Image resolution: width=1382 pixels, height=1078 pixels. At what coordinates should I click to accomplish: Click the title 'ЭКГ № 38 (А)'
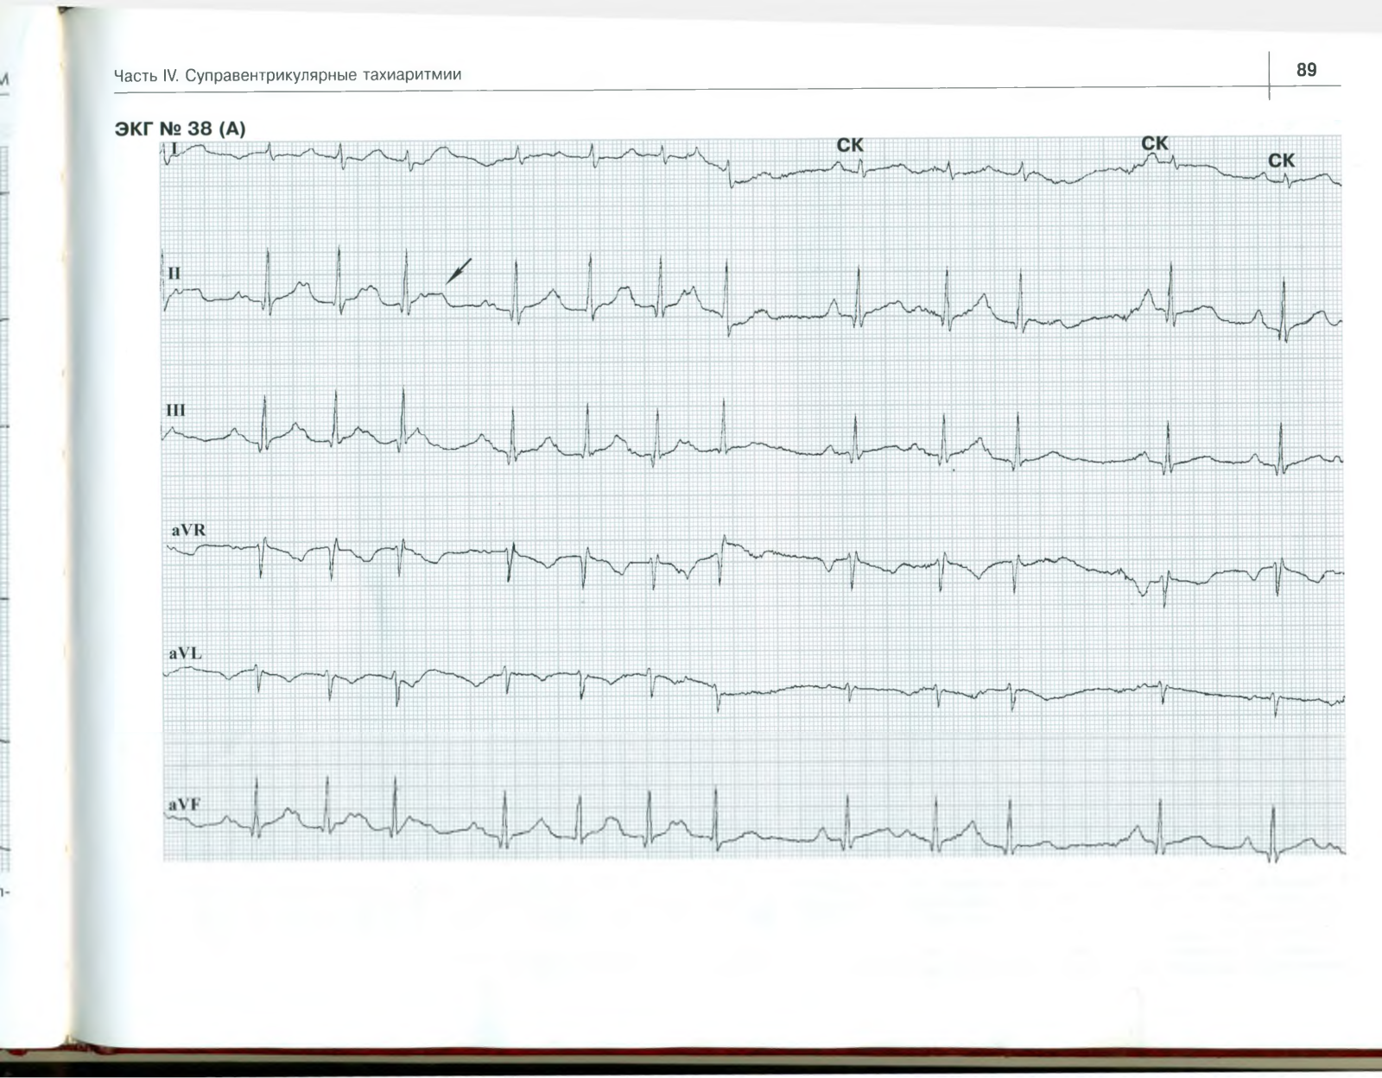(181, 129)
